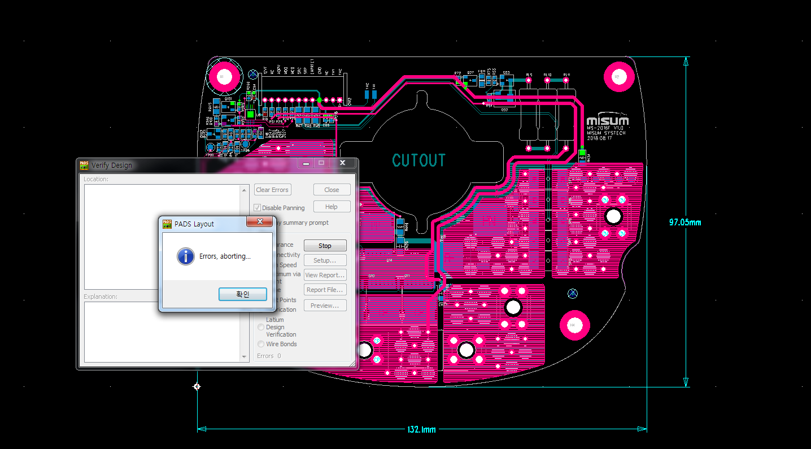Viewport: 811px width, 449px height.
Task: Select Latium Design Verification radio option
Action: pos(261,327)
